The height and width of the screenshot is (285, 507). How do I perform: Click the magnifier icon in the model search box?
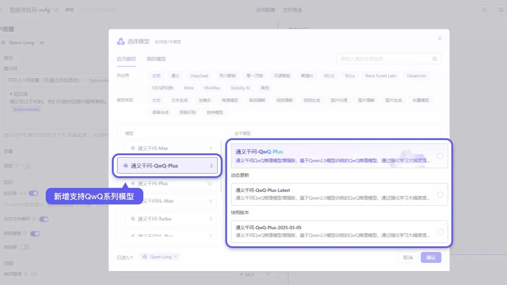point(435,59)
